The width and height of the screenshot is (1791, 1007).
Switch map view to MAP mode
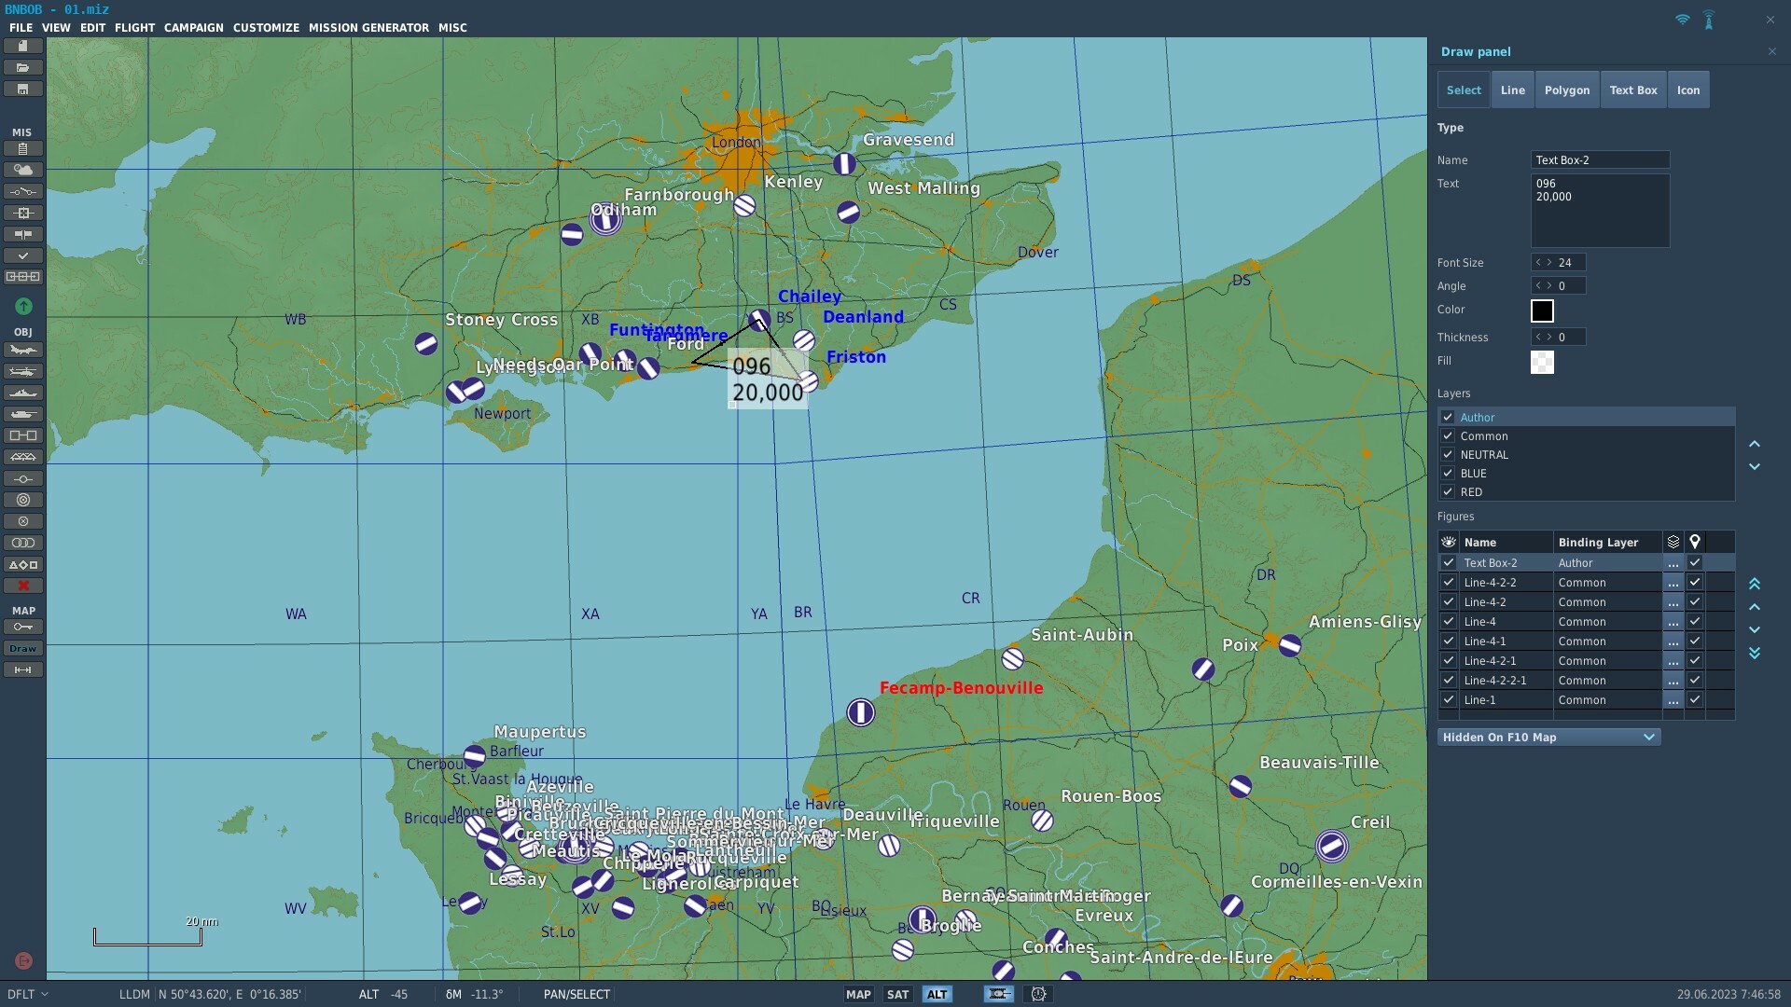(x=858, y=995)
